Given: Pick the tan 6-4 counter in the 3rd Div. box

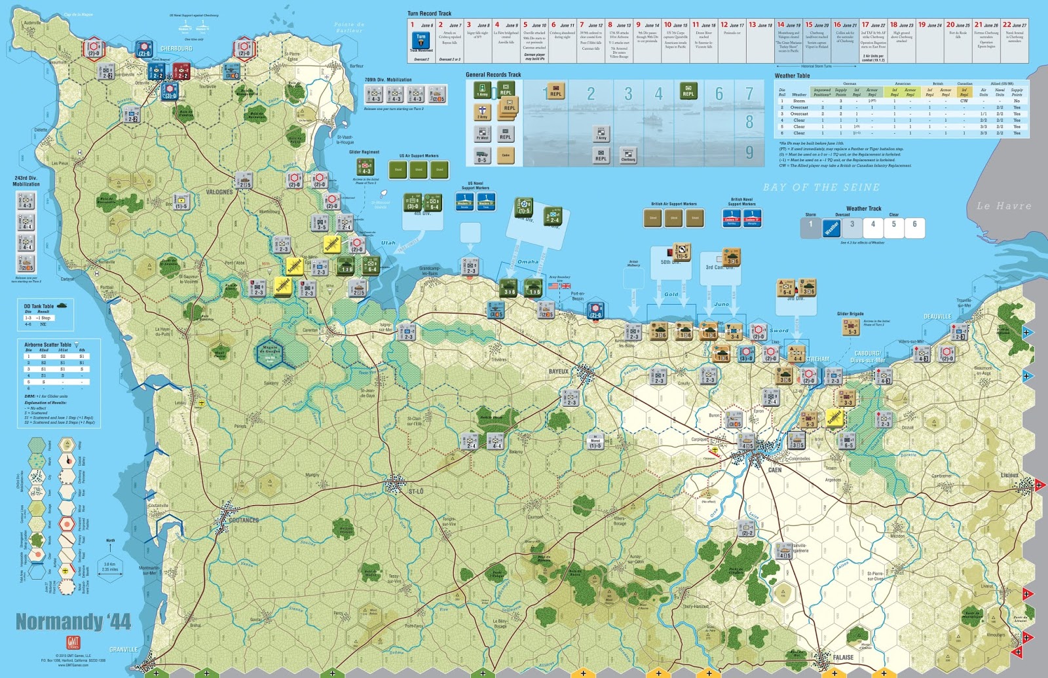Looking at the screenshot, I should [786, 288].
